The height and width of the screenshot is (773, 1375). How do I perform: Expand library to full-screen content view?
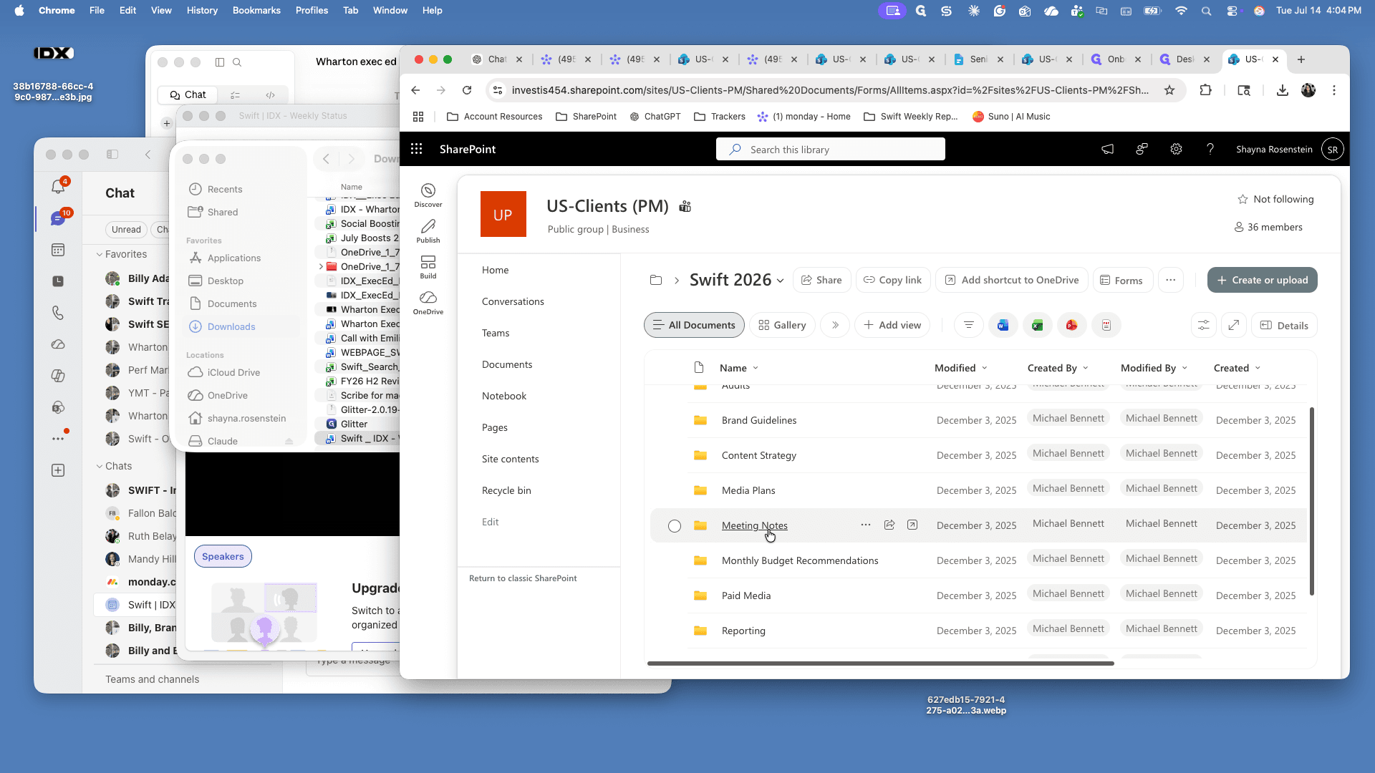point(1233,325)
